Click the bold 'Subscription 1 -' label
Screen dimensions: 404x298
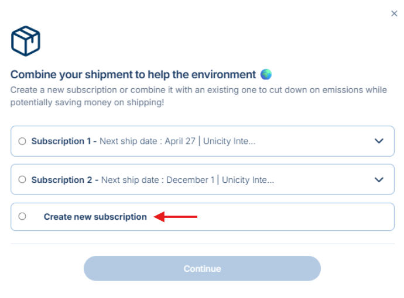pyautogui.click(x=64, y=141)
